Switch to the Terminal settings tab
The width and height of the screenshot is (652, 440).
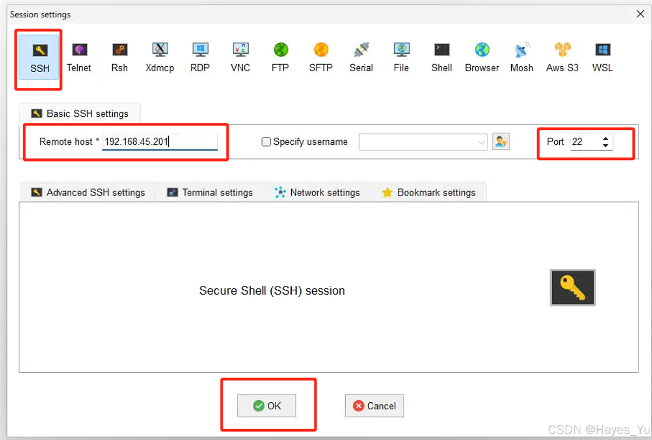click(x=210, y=192)
